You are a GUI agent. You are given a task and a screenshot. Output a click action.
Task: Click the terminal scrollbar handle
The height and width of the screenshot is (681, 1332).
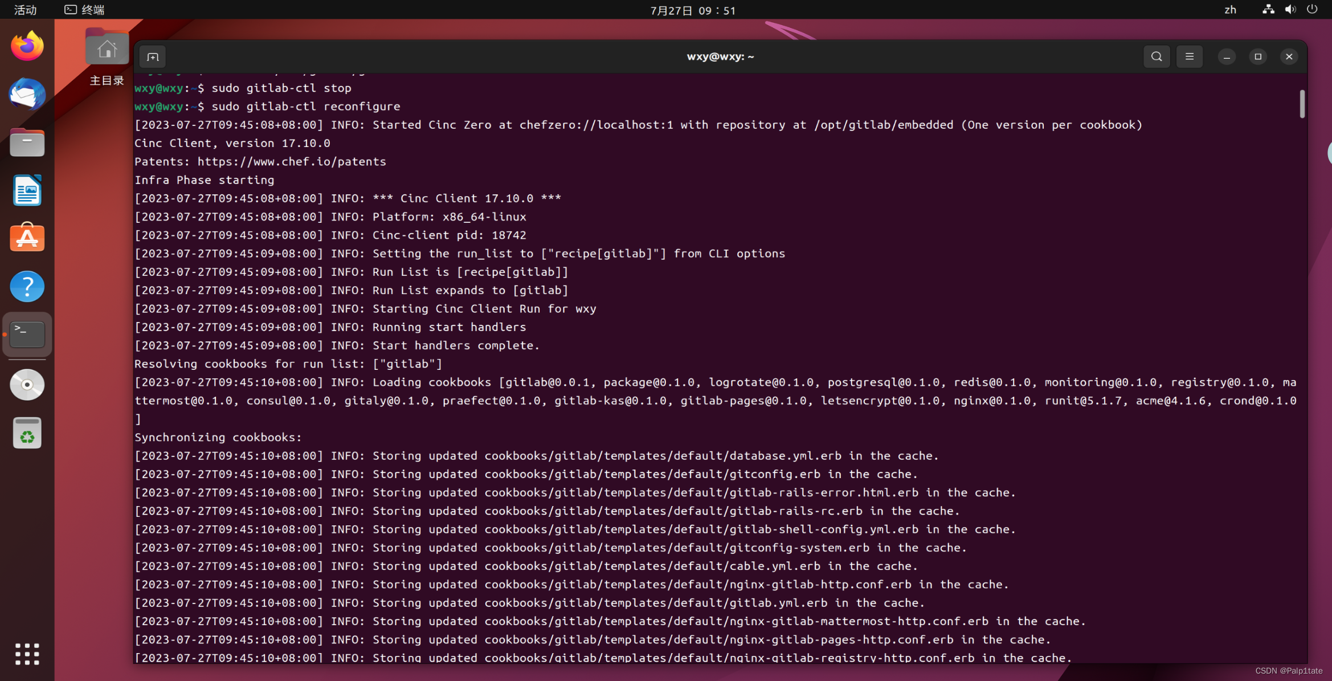coord(1302,104)
